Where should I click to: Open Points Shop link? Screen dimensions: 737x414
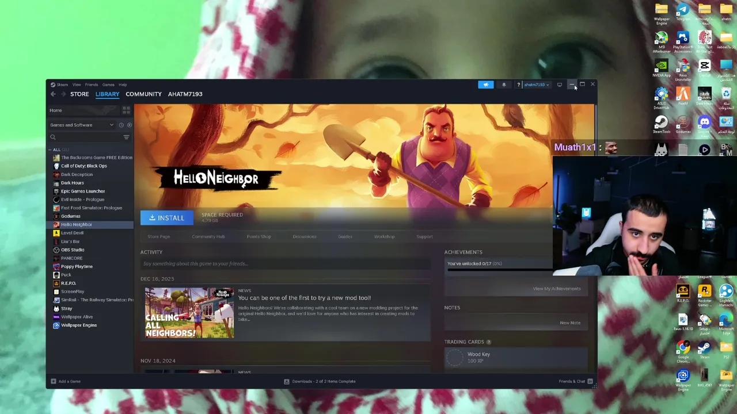259,236
